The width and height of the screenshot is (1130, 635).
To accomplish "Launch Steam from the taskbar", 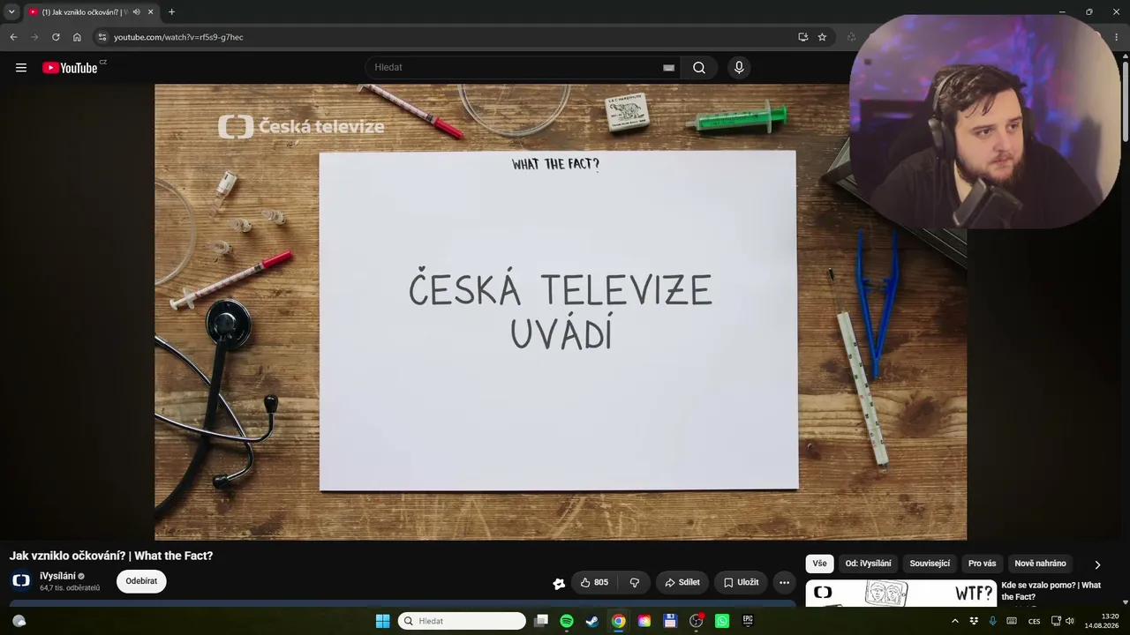I will [592, 621].
